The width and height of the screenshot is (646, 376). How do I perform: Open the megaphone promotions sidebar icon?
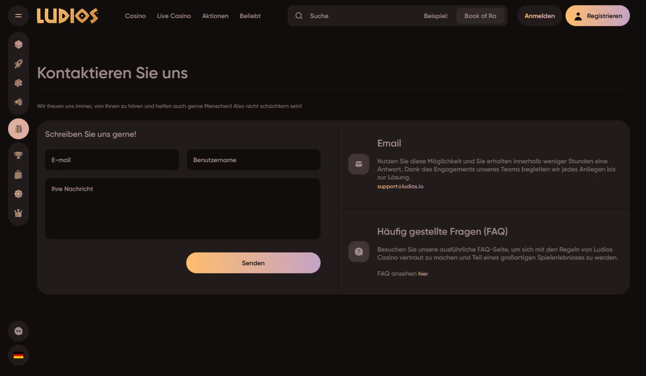[19, 102]
